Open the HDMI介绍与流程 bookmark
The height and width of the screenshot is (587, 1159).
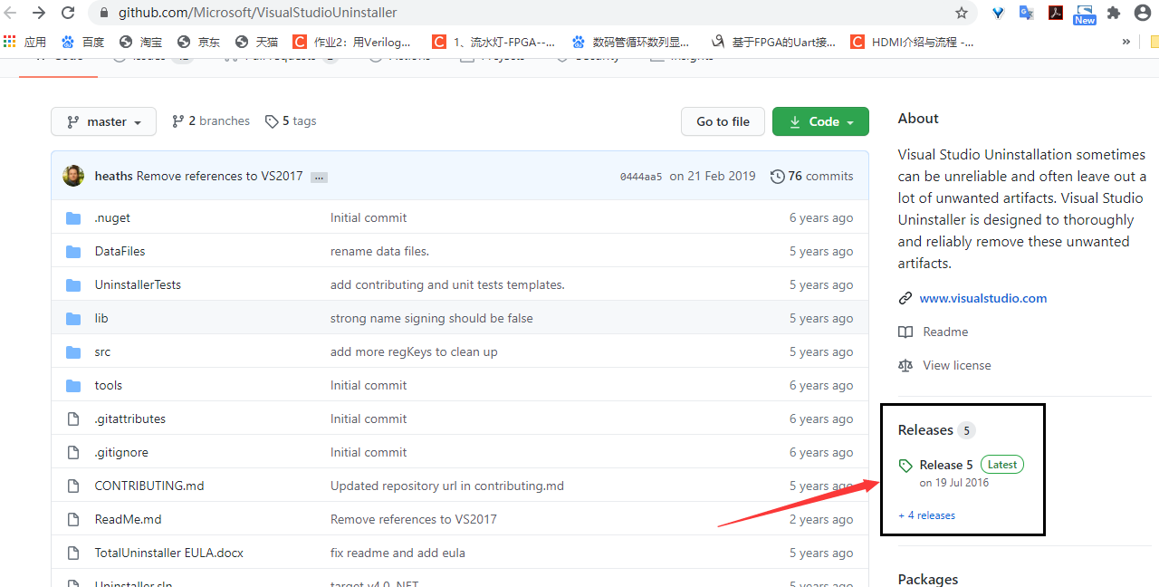913,42
